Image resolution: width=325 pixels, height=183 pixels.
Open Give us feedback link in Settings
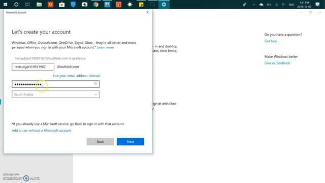(x=277, y=63)
